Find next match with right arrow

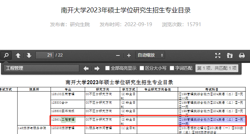(x=97, y=69)
